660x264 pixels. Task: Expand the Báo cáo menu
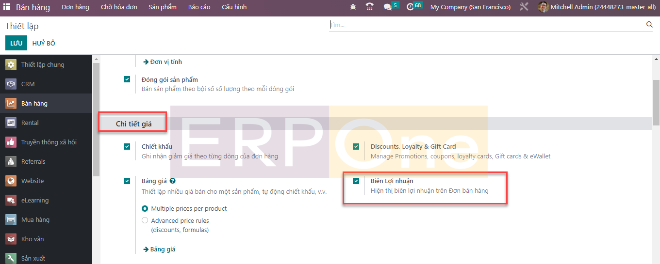[199, 7]
